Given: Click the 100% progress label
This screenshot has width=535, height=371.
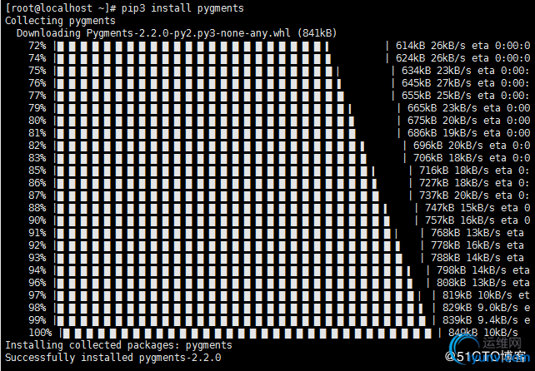Looking at the screenshot, I should click(x=40, y=333).
